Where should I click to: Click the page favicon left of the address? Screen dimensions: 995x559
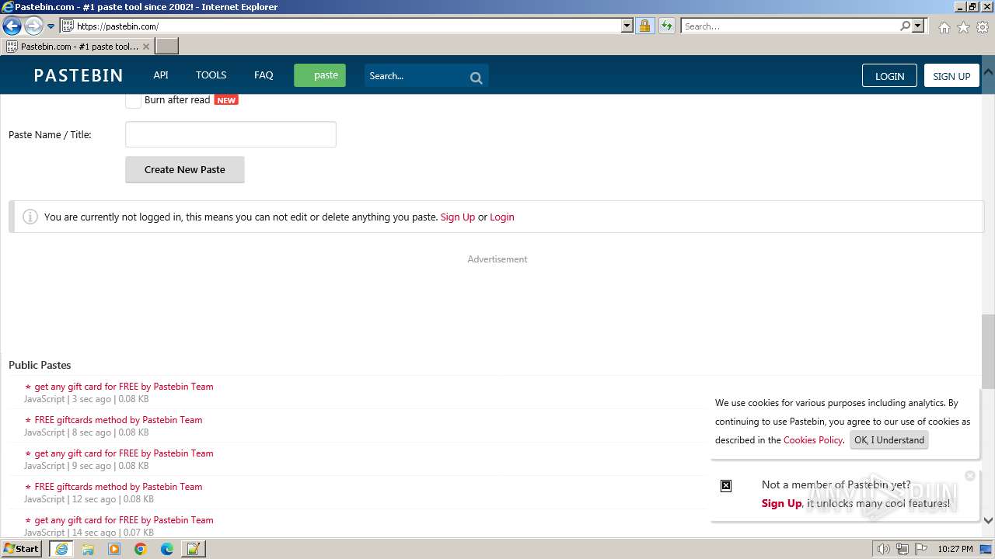tap(68, 26)
